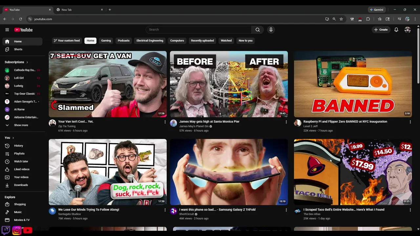This screenshot has height=236, width=420.
Task: Expand Show more under Subscriptions
Action: tap(22, 125)
